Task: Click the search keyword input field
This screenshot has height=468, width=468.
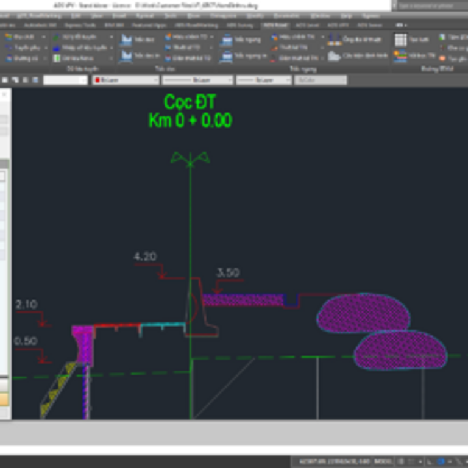Action: pyautogui.click(x=430, y=5)
